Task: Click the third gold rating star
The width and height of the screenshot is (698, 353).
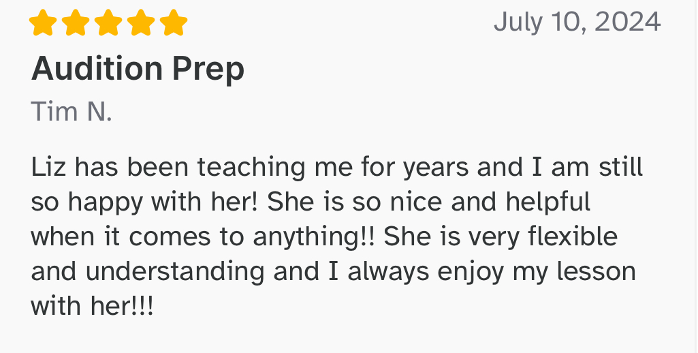Action: point(108,22)
